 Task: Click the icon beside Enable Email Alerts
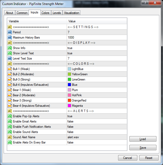(x=10, y=121)
